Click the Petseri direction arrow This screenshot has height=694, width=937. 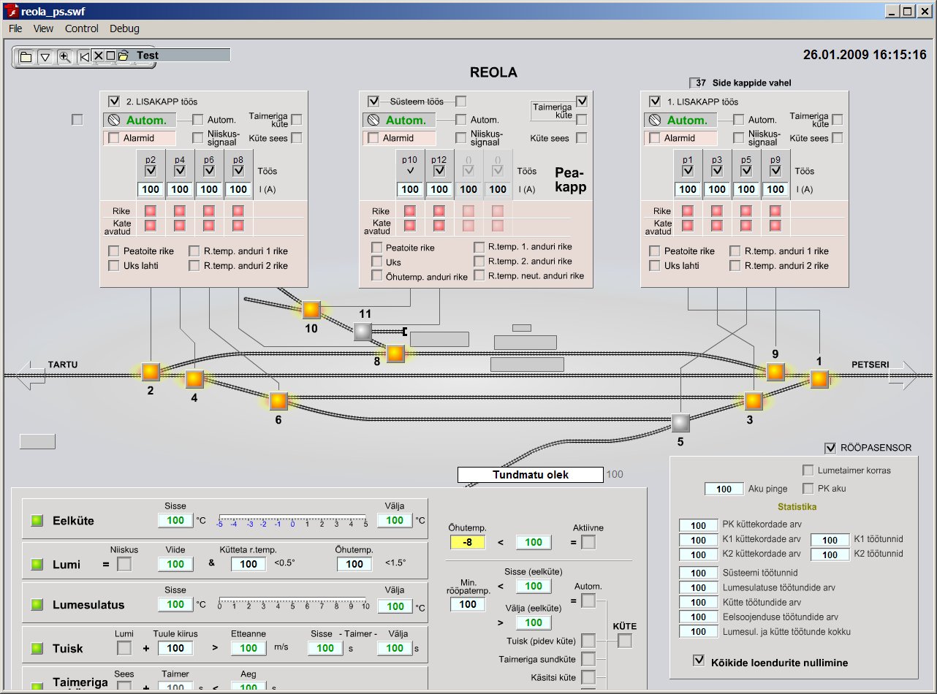tap(903, 375)
